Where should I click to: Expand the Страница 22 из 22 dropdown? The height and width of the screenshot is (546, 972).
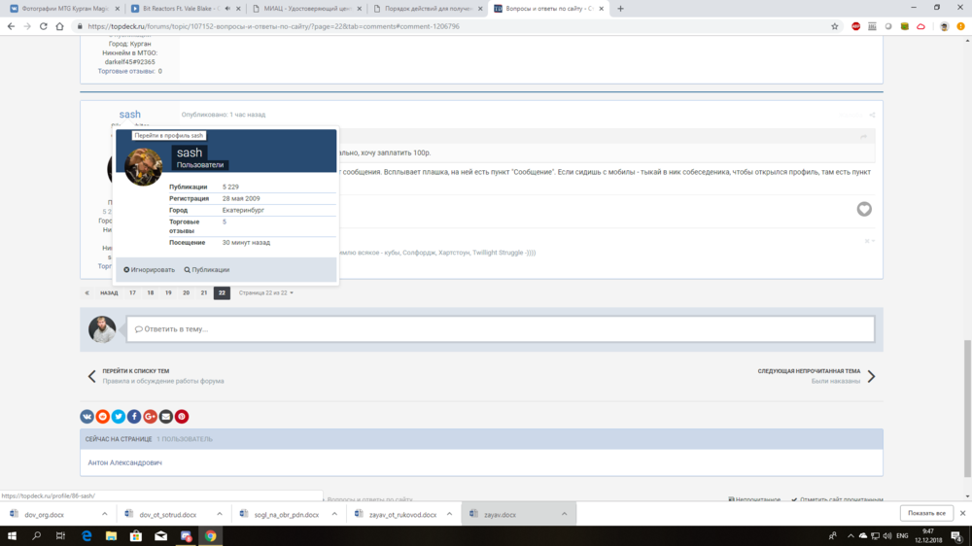266,292
